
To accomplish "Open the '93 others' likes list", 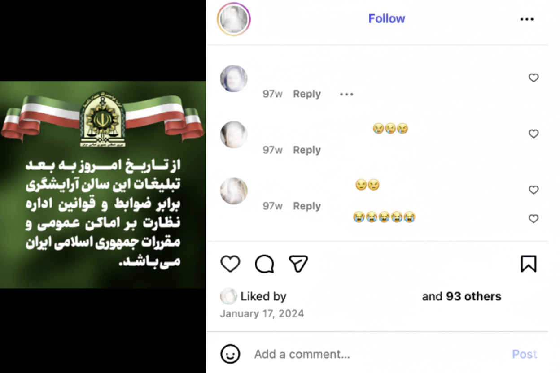I will pyautogui.click(x=473, y=296).
